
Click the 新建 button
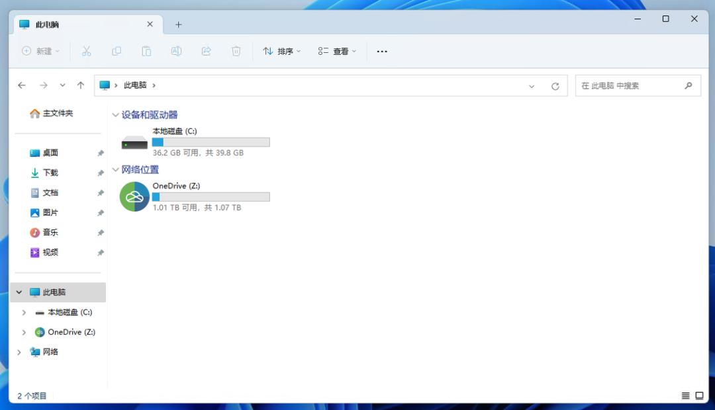pyautogui.click(x=40, y=51)
